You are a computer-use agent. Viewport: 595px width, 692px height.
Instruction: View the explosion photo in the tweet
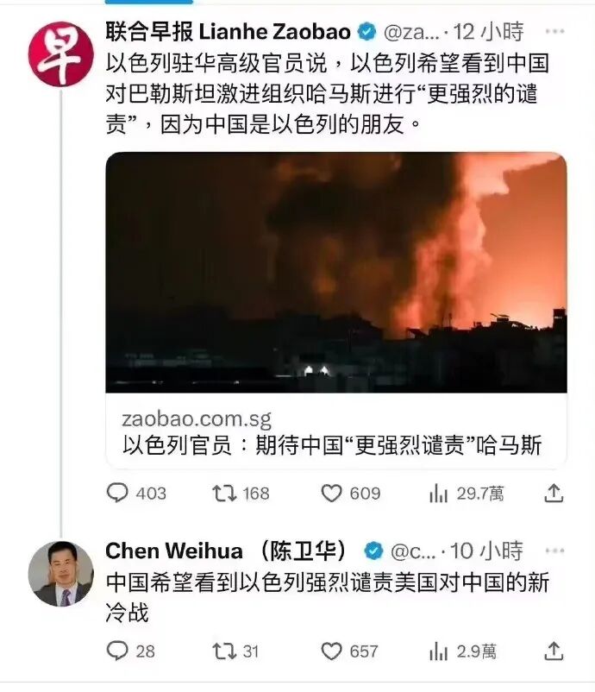click(336, 273)
